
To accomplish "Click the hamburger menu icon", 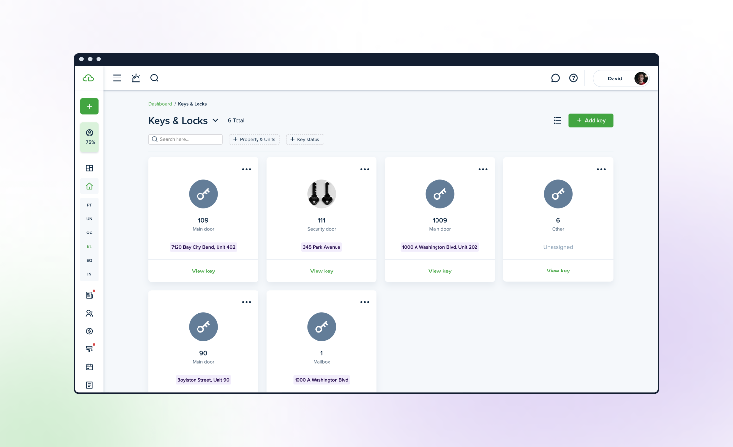I will (117, 78).
